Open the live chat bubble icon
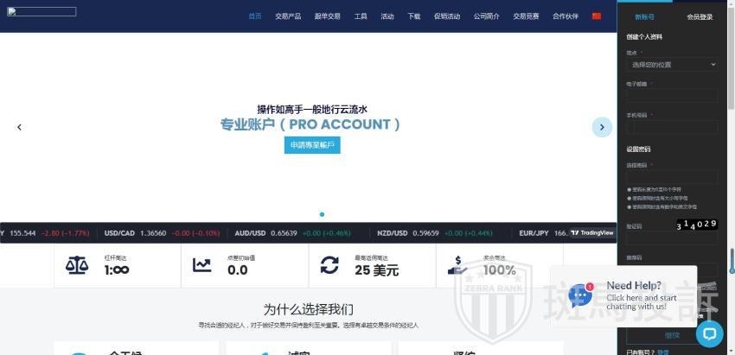Viewport: 735px width, 355px height. coord(709,333)
